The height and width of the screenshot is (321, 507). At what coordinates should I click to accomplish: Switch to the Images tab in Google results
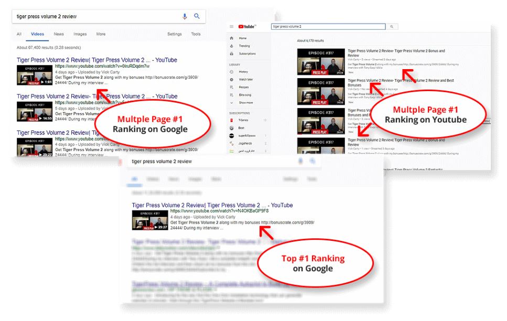pyautogui.click(x=80, y=34)
